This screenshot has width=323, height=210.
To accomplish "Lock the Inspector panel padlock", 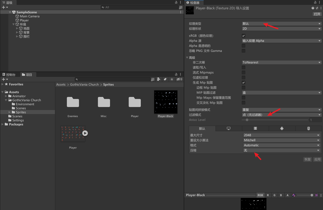I will click(x=315, y=2).
